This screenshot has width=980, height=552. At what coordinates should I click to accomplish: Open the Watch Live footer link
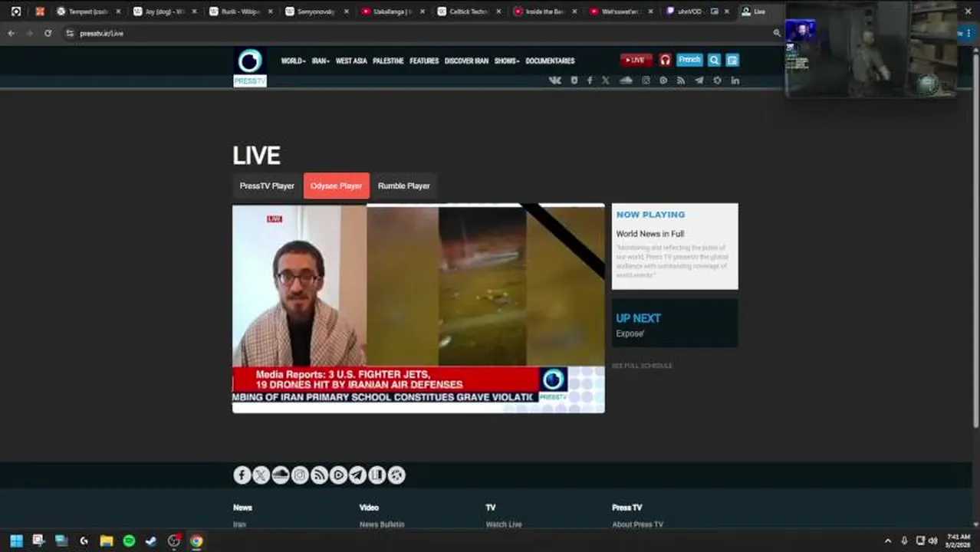[x=504, y=524]
